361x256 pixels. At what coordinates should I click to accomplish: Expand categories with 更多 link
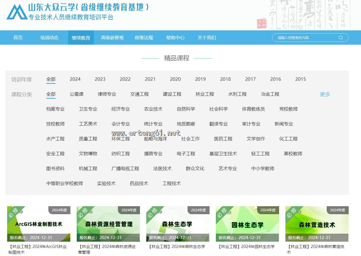click(325, 94)
